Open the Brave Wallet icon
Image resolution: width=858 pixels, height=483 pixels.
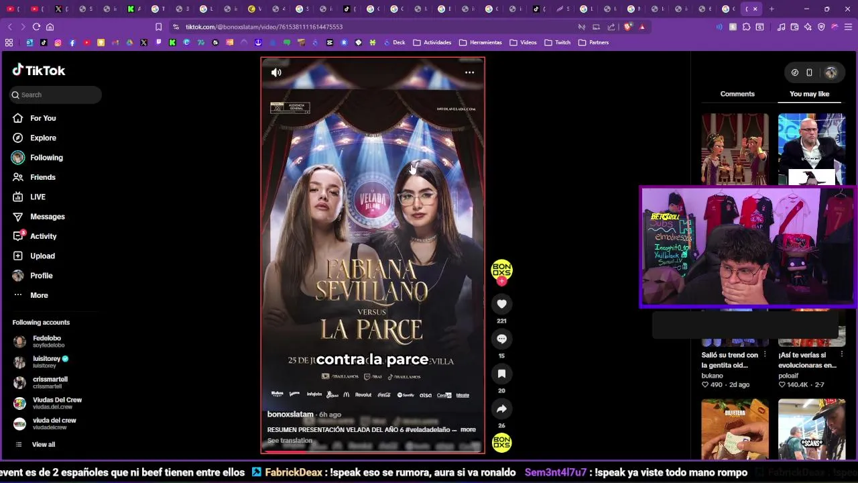click(x=794, y=27)
